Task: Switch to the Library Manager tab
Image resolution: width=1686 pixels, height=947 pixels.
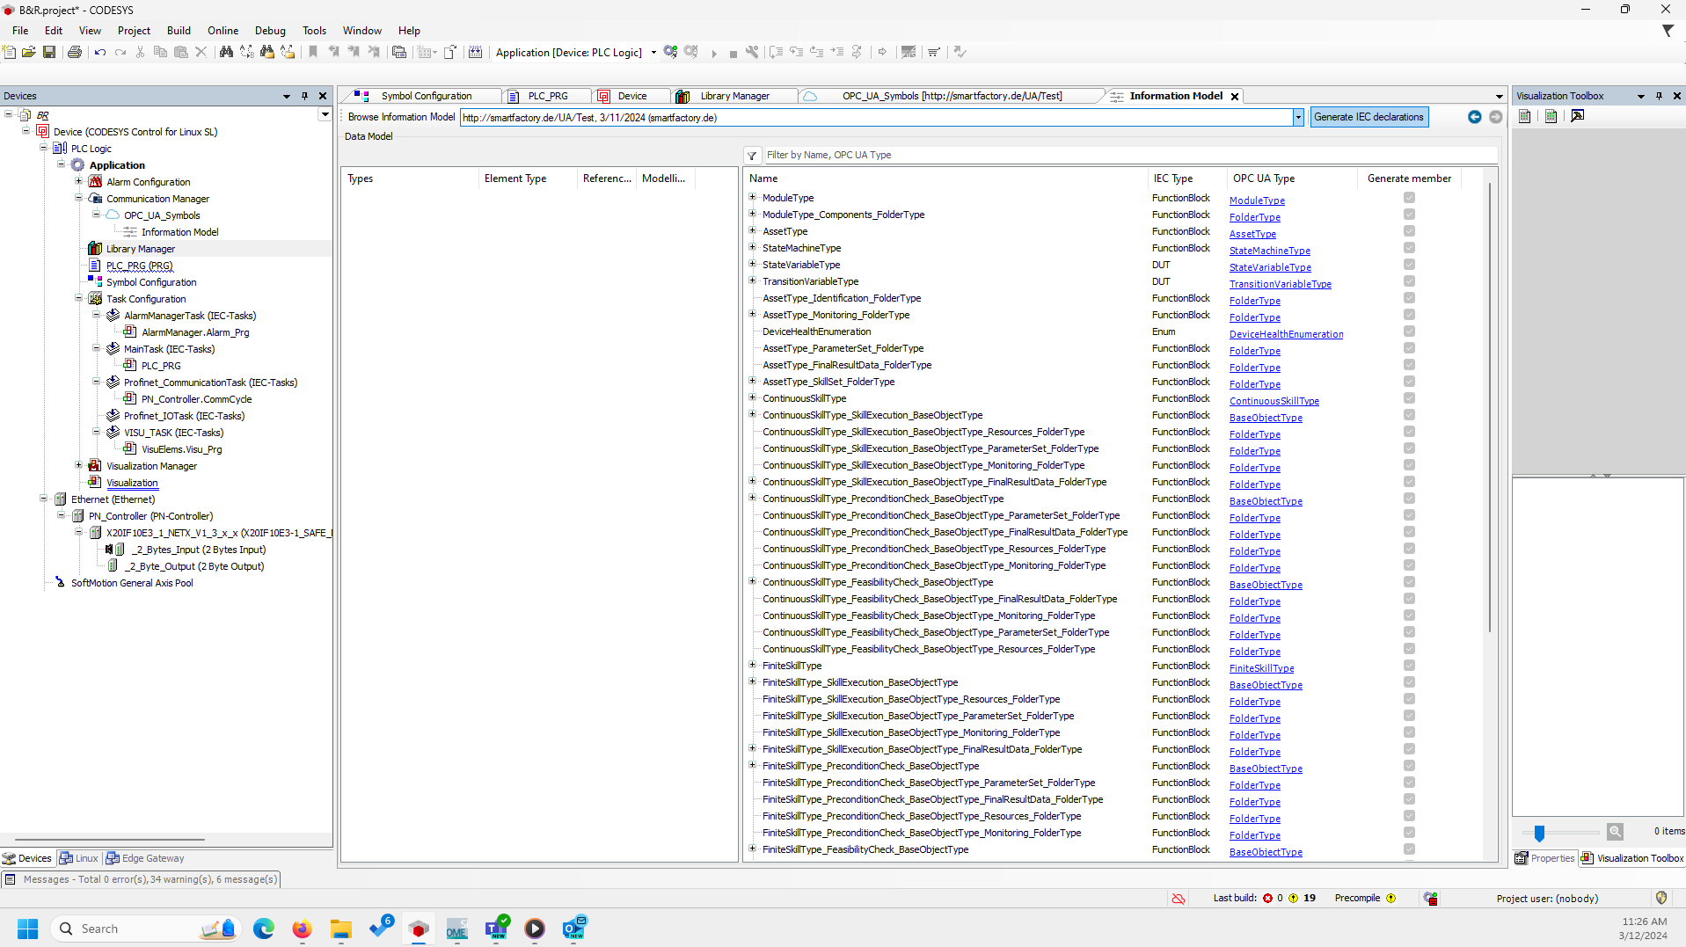Action: coord(734,96)
